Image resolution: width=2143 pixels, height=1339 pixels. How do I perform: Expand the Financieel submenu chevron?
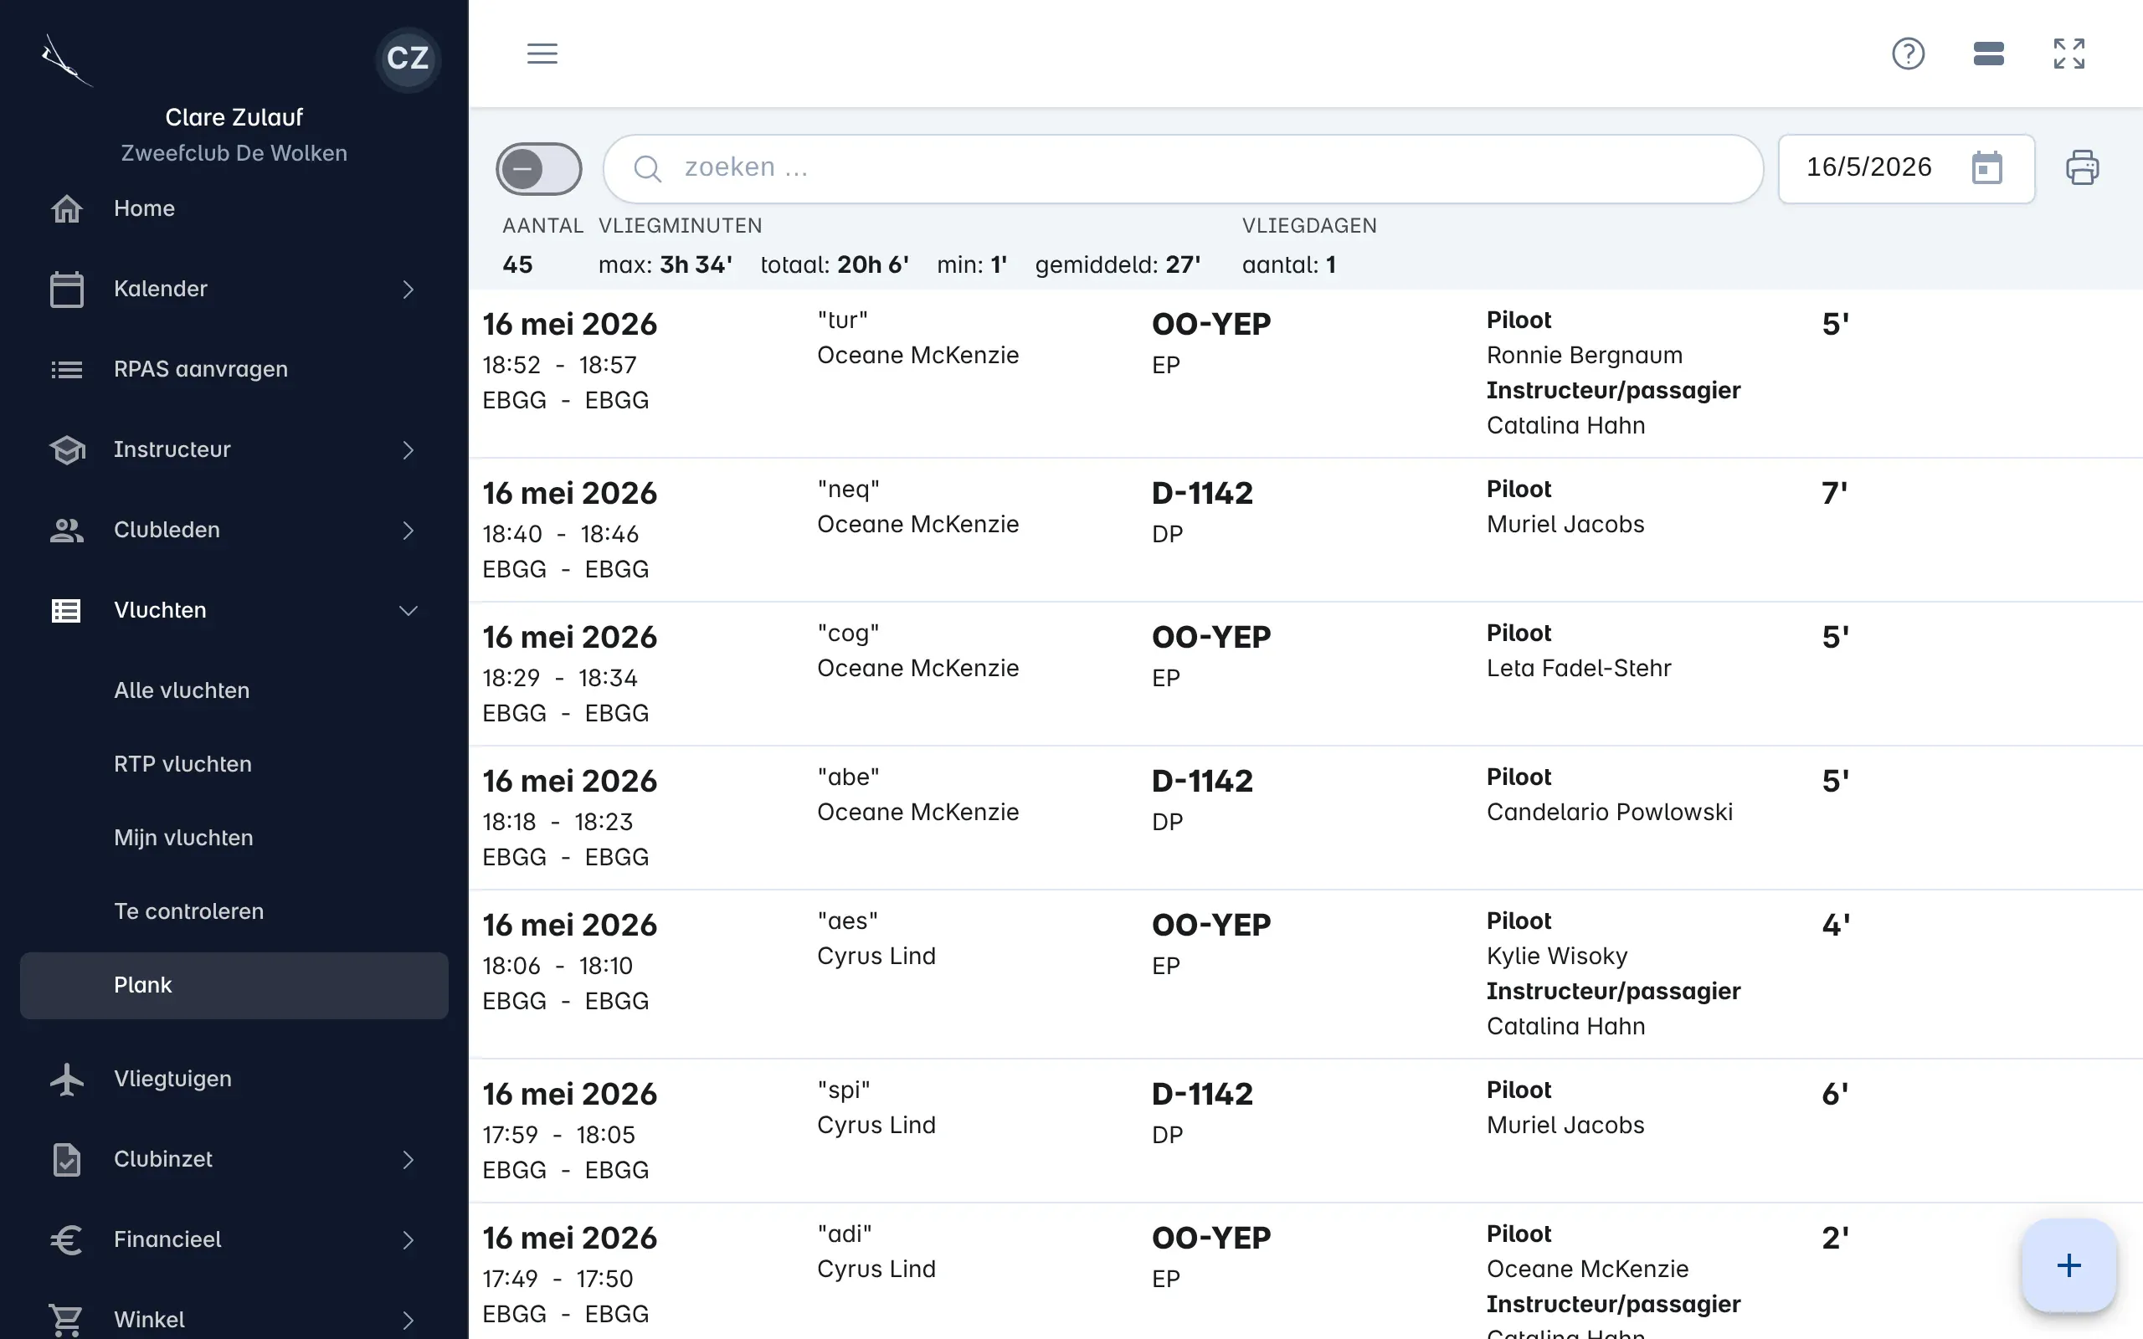pos(408,1239)
